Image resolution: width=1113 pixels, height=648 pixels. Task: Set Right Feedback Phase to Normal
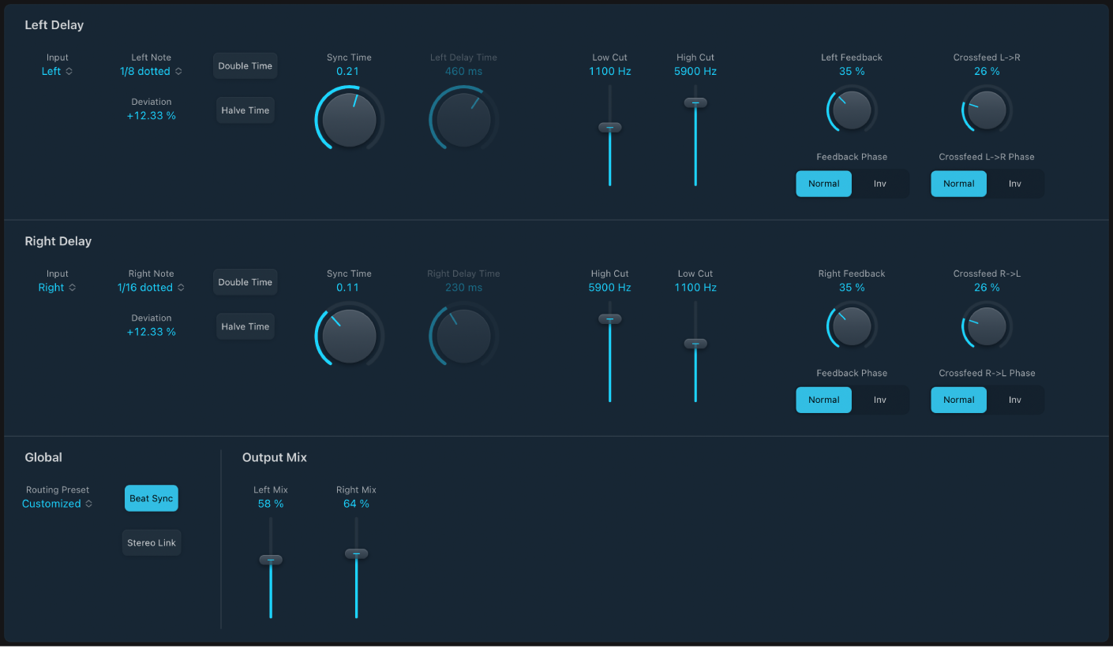point(823,400)
